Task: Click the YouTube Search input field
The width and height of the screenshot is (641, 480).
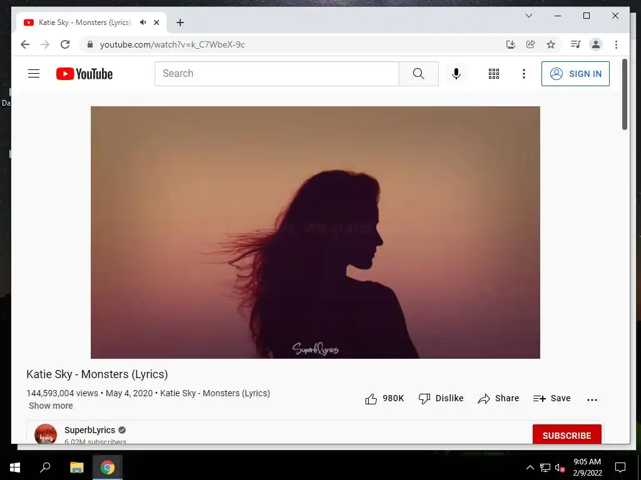Action: pos(277,74)
